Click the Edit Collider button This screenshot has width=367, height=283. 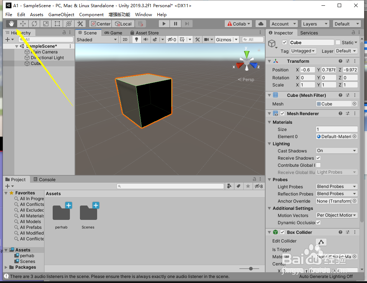(321, 242)
